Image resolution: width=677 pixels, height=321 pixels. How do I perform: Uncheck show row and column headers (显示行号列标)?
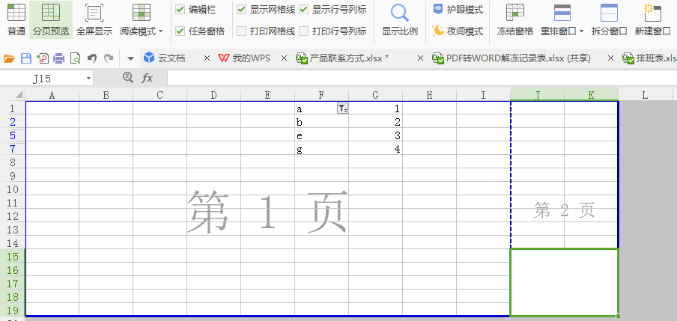(304, 10)
